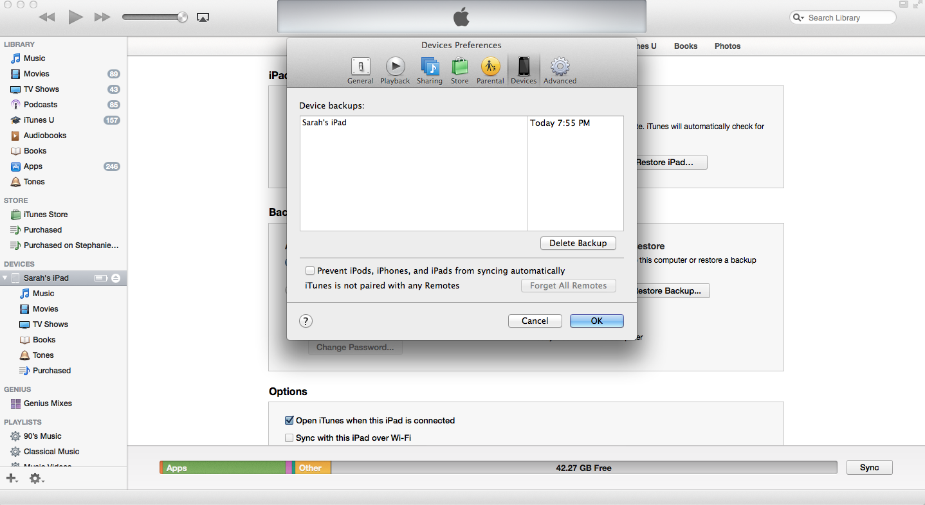925x505 pixels.
Task: Enable preventing devices from syncing automatically
Action: coord(310,270)
